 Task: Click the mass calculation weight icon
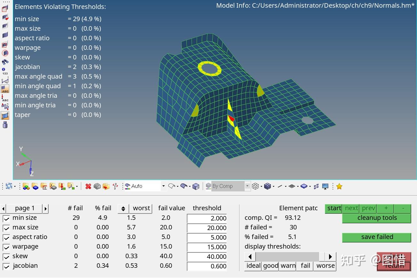(5, 125)
